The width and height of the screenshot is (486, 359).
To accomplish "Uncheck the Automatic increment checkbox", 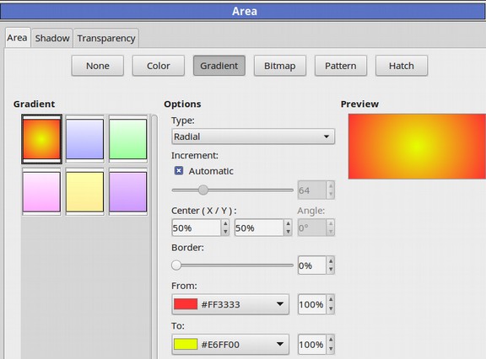I will [x=179, y=171].
